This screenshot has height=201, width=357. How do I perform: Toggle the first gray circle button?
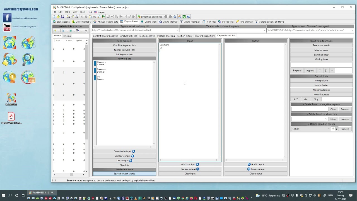click(x=166, y=17)
